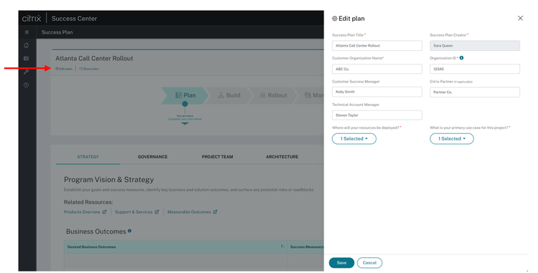
Task: Open the resources deployed dropdown
Action: pyautogui.click(x=354, y=139)
